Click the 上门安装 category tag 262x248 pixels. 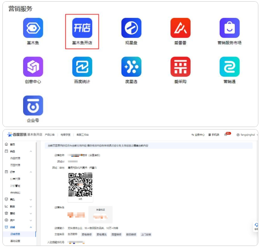146,235
